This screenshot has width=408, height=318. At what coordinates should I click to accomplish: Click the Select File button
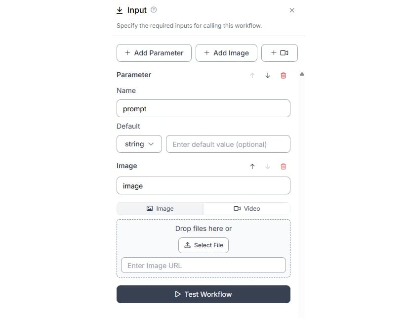tap(204, 245)
